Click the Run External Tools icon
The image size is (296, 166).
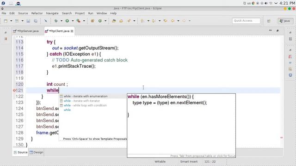pos(78,21)
